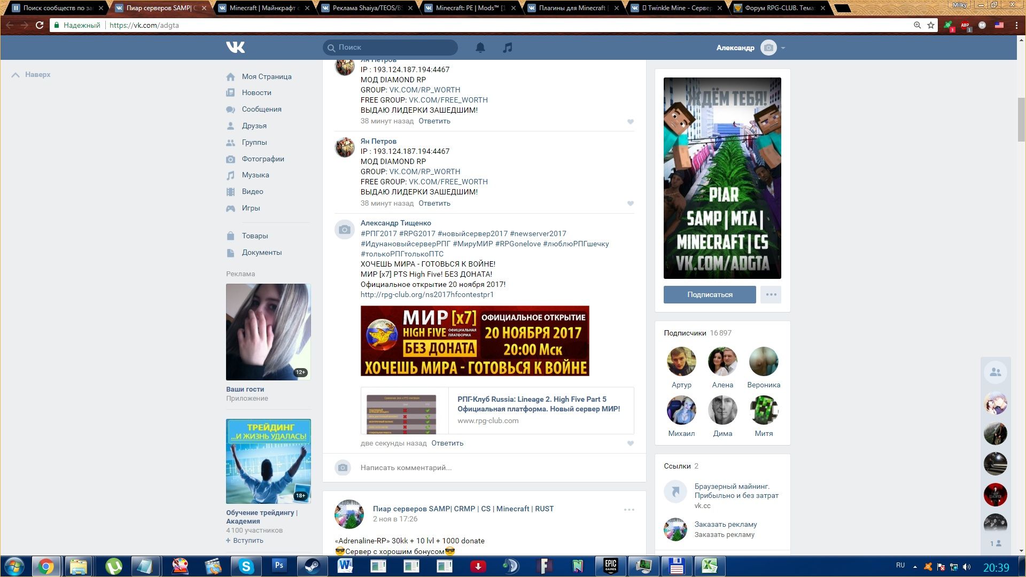Open Windows Start button
The height and width of the screenshot is (577, 1026).
14,566
